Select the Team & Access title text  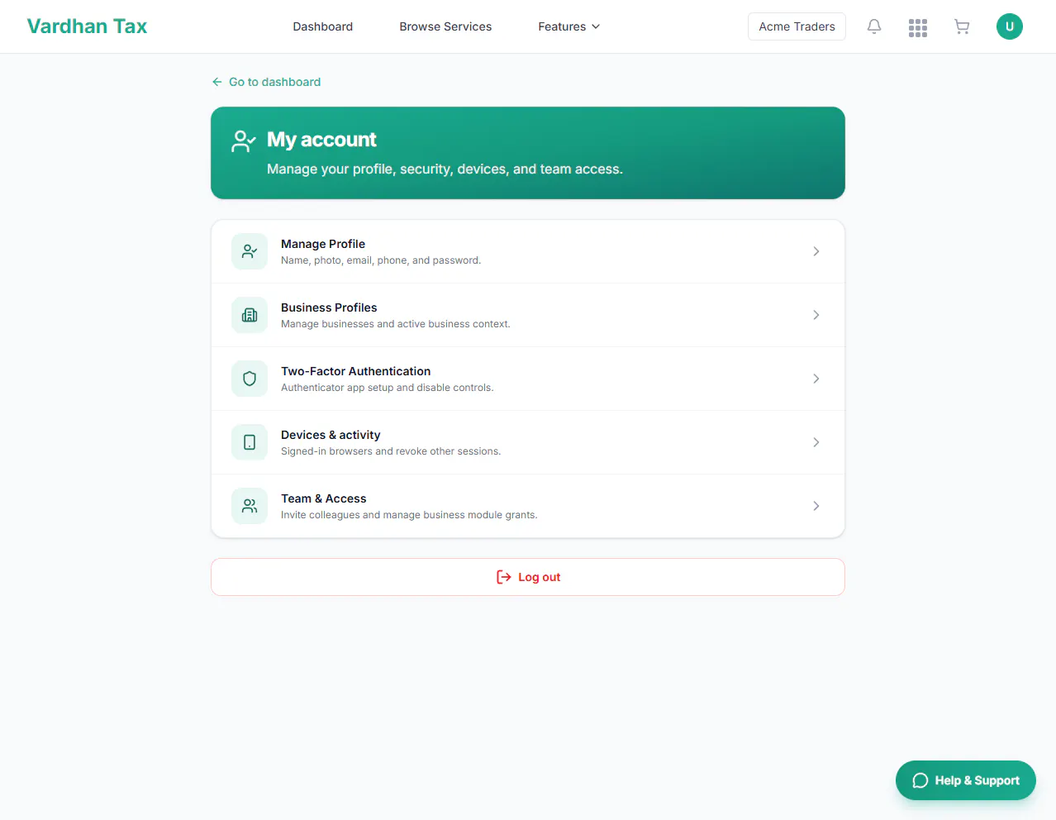pos(324,498)
